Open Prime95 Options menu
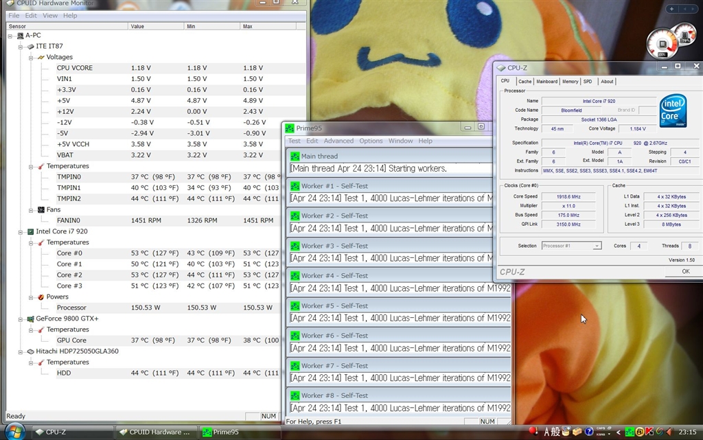The image size is (703, 440). 371,141
